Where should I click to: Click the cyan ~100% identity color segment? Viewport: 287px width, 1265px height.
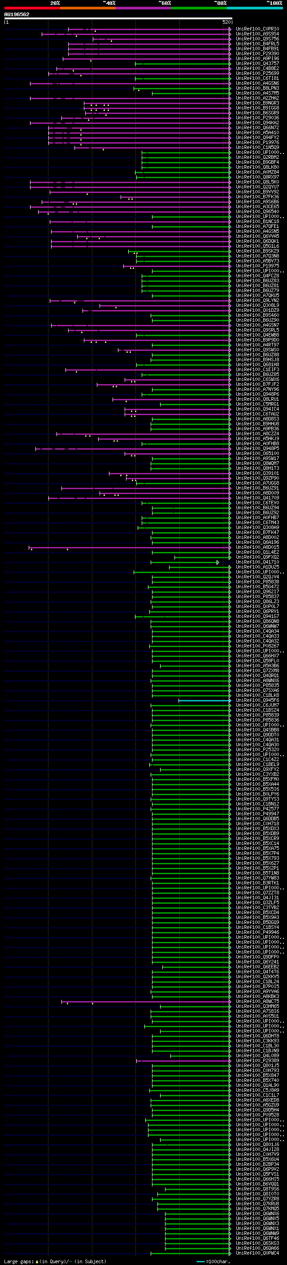click(255, 8)
